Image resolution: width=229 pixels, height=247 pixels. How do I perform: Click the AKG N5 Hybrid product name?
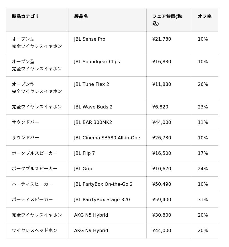[91, 215]
